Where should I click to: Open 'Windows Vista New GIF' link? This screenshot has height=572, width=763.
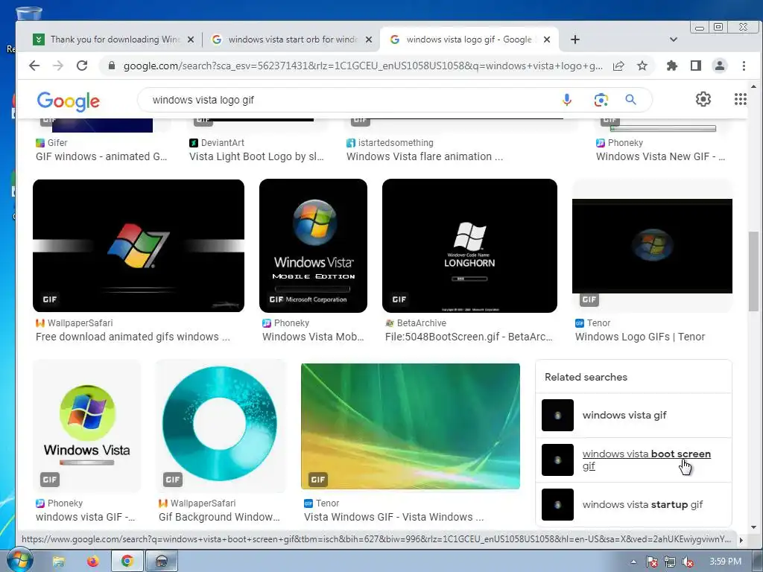660,156
